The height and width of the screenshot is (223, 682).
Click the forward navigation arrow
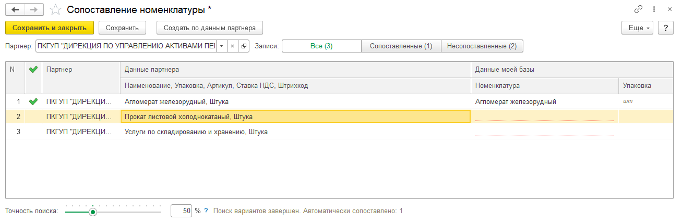click(x=34, y=9)
